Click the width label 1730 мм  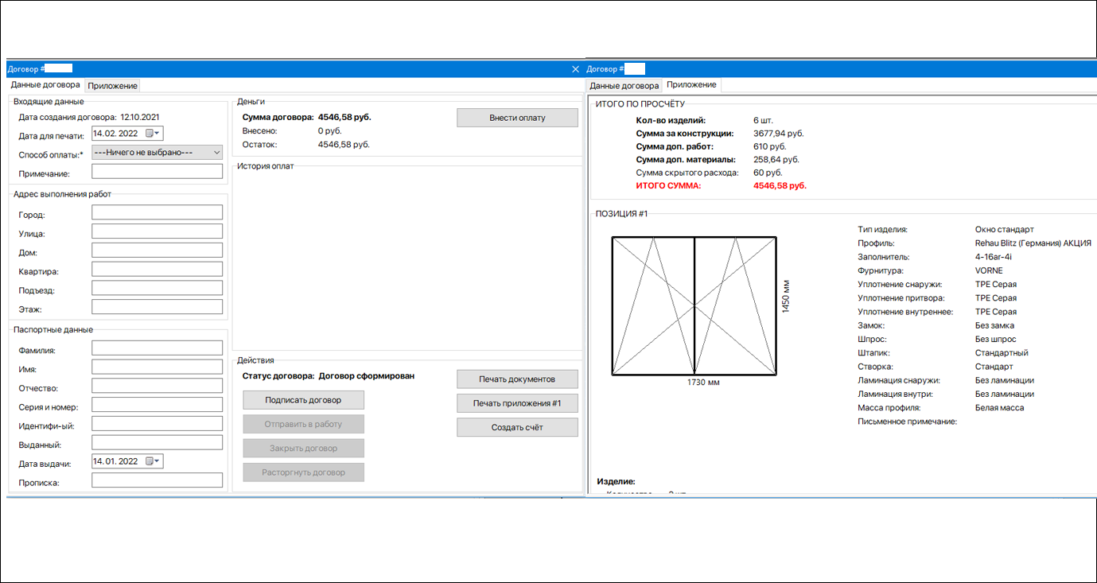pyautogui.click(x=703, y=383)
